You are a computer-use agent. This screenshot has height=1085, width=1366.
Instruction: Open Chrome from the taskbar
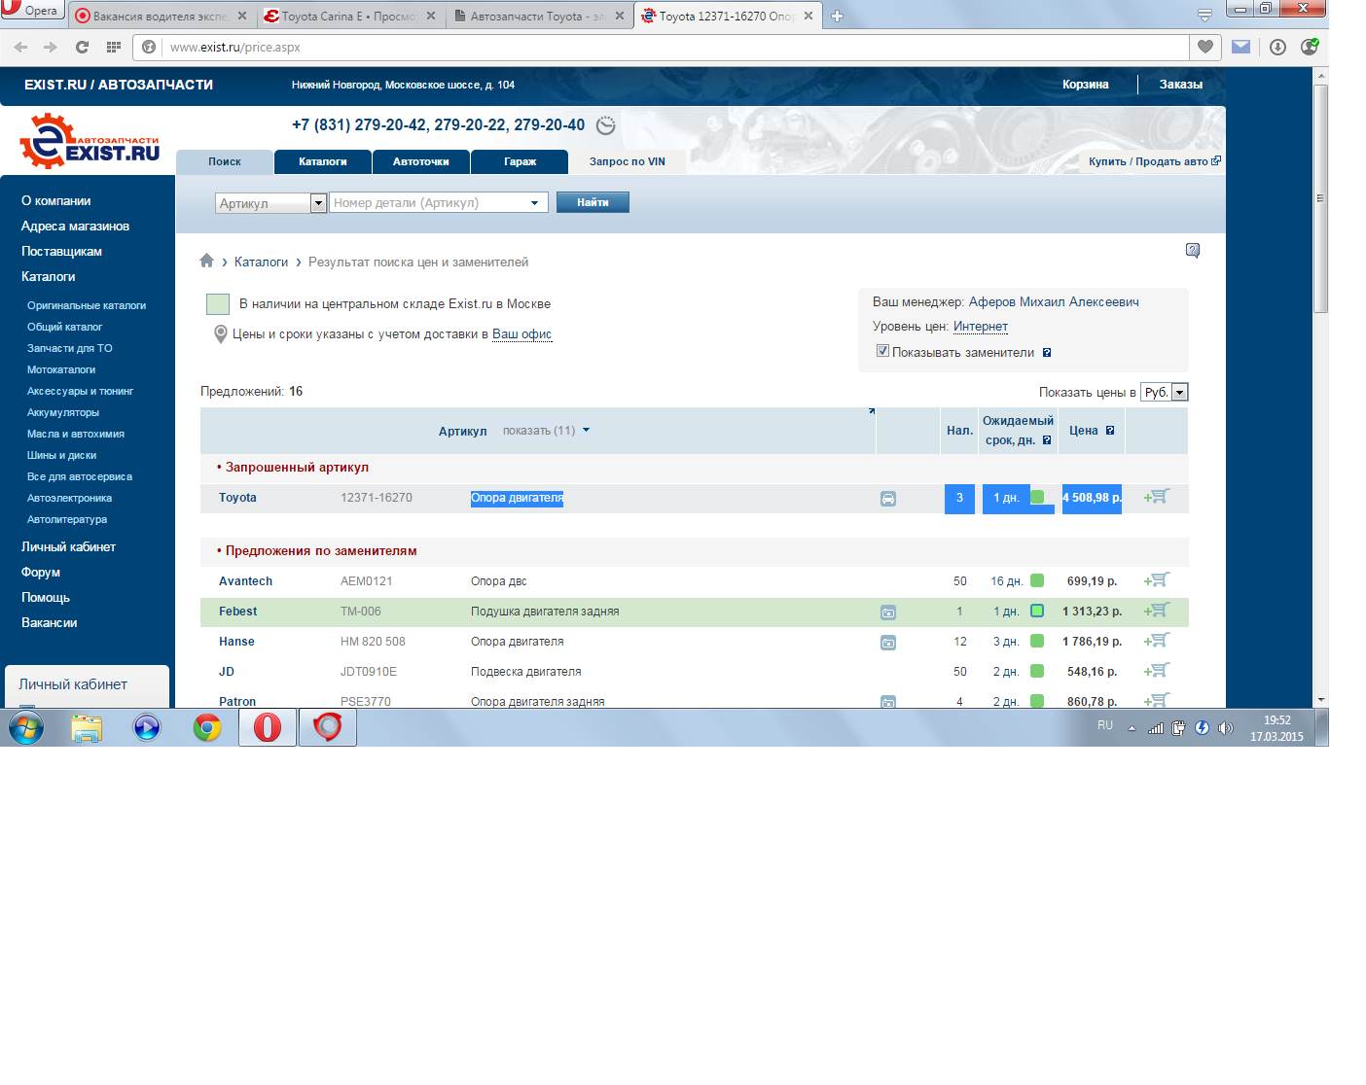[206, 727]
